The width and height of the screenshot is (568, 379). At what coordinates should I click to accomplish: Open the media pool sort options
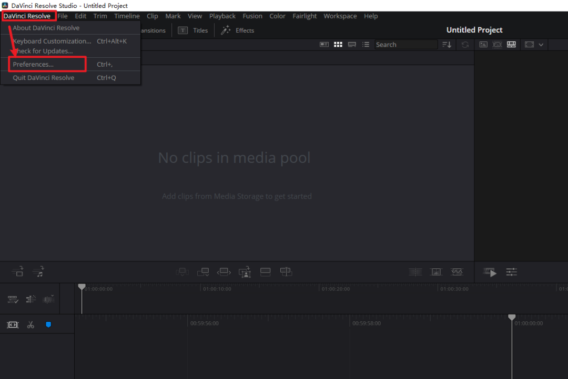447,45
